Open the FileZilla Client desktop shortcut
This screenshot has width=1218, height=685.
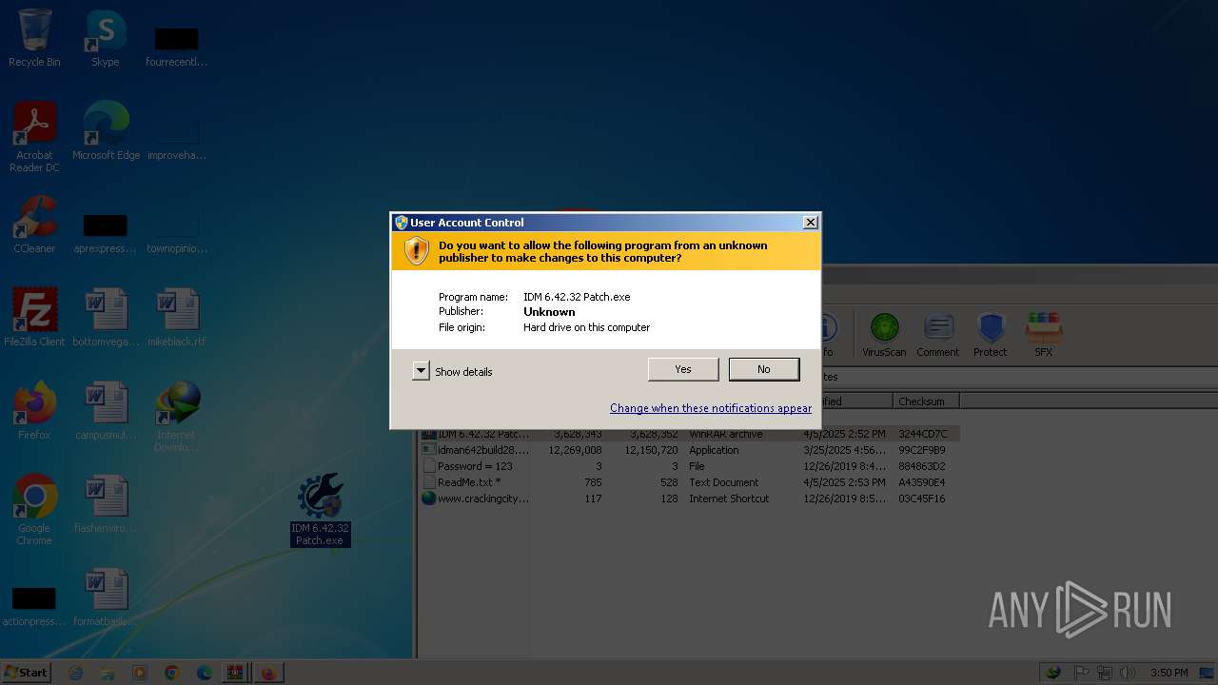tap(34, 318)
